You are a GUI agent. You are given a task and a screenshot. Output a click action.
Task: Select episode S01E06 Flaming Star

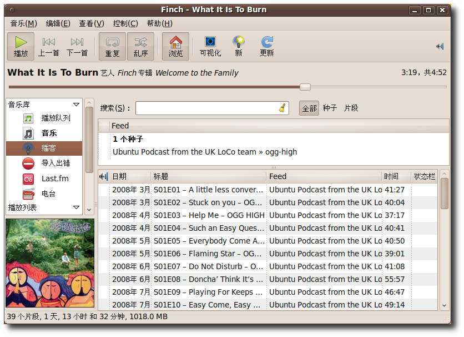[268, 254]
